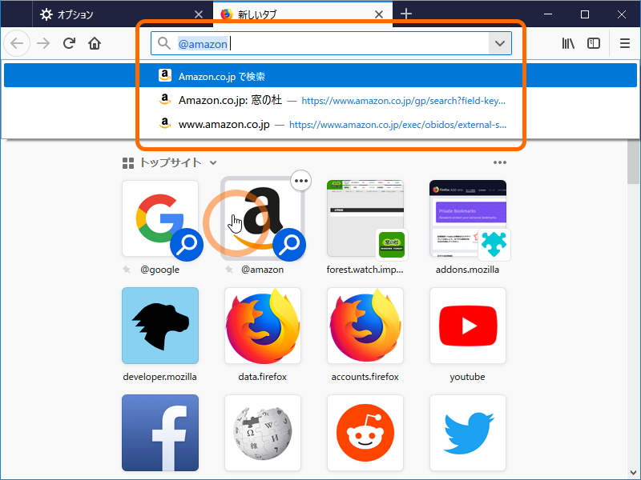Image resolution: width=641 pixels, height=480 pixels.
Task: Toggle the sidebar
Action: [594, 43]
